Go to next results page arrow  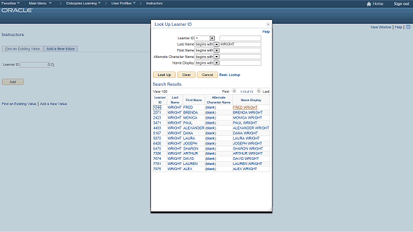(x=259, y=91)
